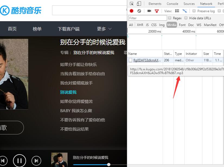The image size is (224, 167).
Task: Select the inspect element tool in DevTools
Action: click(x=132, y=4)
